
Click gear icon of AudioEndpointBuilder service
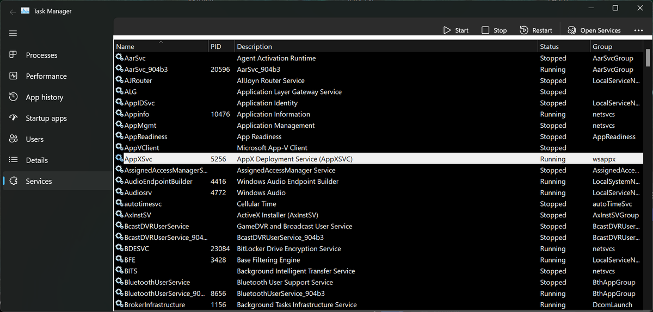click(x=120, y=181)
